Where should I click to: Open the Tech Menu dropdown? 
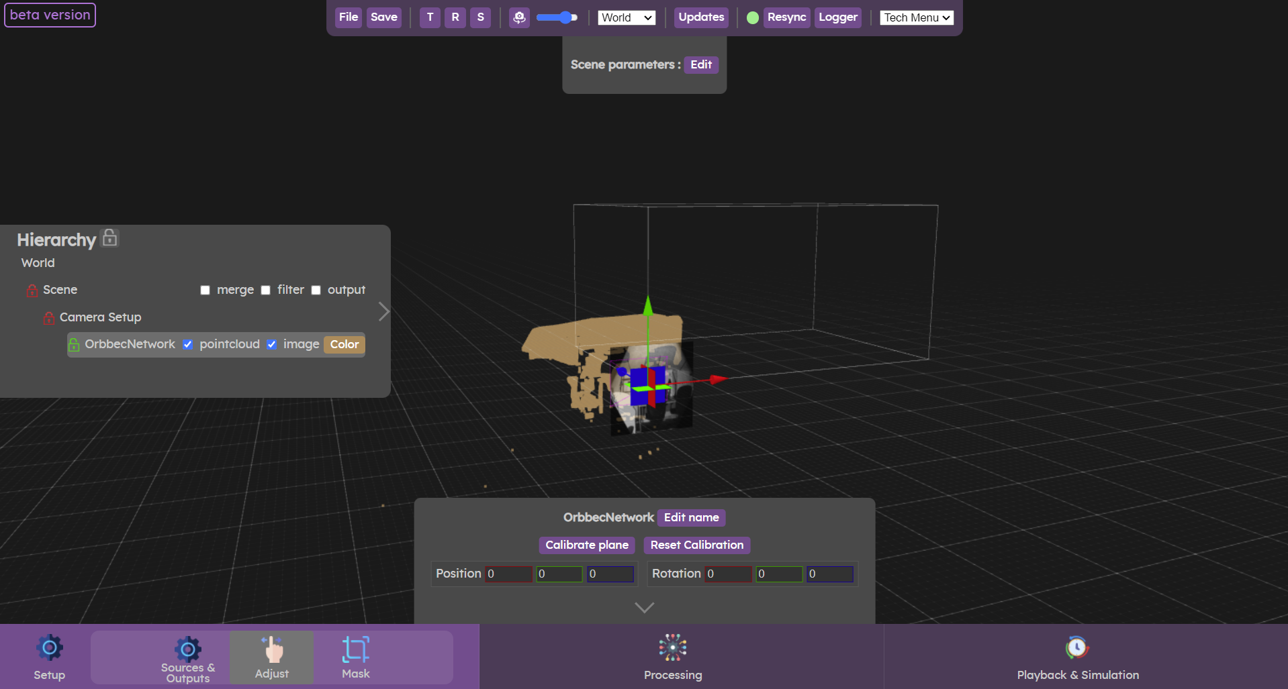tap(916, 17)
